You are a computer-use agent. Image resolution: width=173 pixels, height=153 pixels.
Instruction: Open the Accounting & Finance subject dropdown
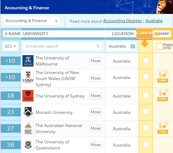[x=31, y=21]
